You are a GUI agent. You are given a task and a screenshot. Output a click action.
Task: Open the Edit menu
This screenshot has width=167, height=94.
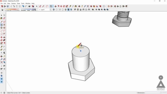(x=5, y=3)
